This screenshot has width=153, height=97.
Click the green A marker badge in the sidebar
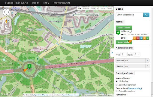point(118,33)
